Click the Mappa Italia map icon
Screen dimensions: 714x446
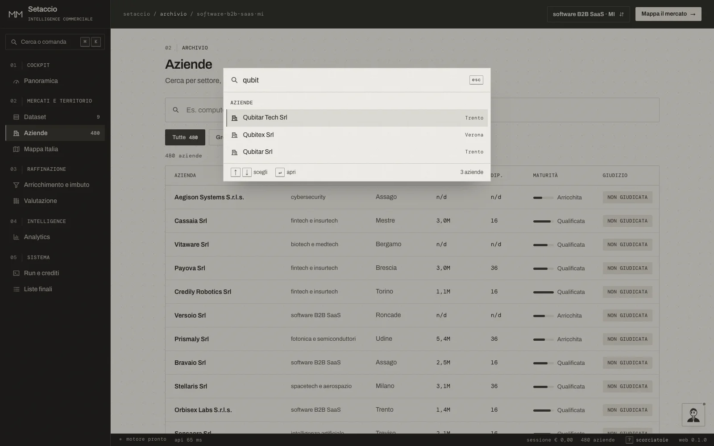tap(16, 149)
